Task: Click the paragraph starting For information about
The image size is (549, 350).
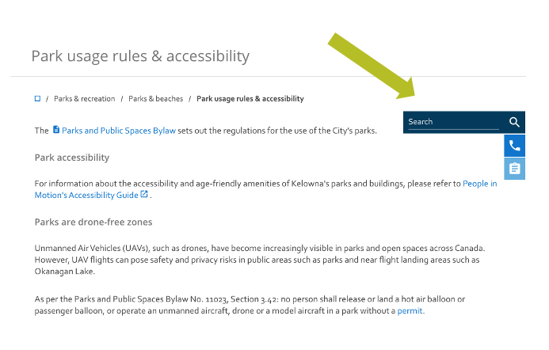Action: [265, 189]
